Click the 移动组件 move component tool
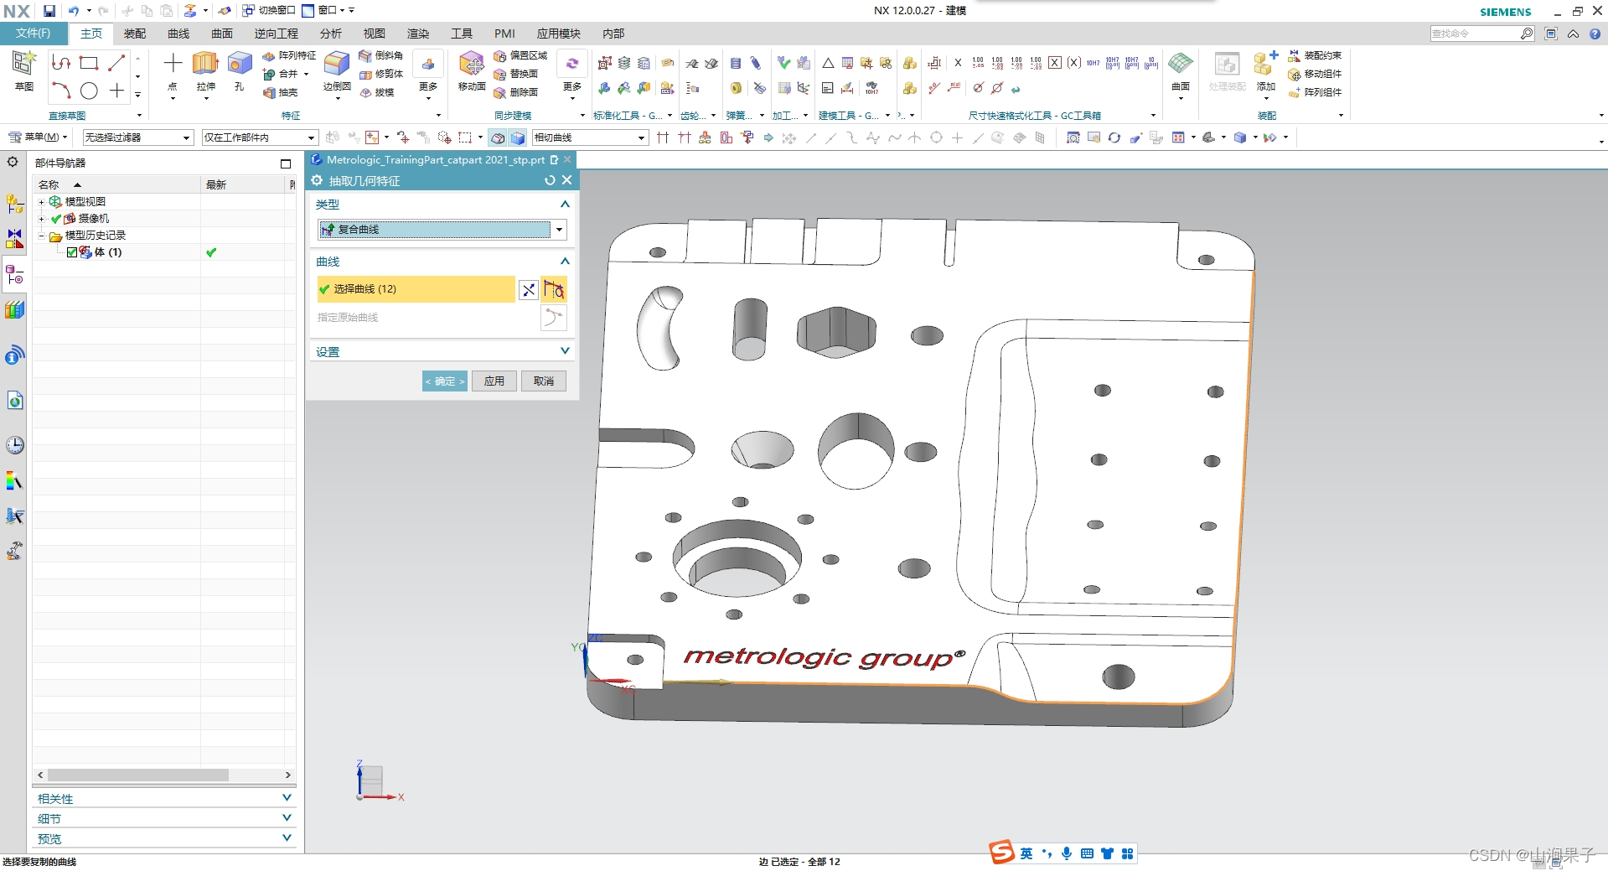 pos(1315,74)
